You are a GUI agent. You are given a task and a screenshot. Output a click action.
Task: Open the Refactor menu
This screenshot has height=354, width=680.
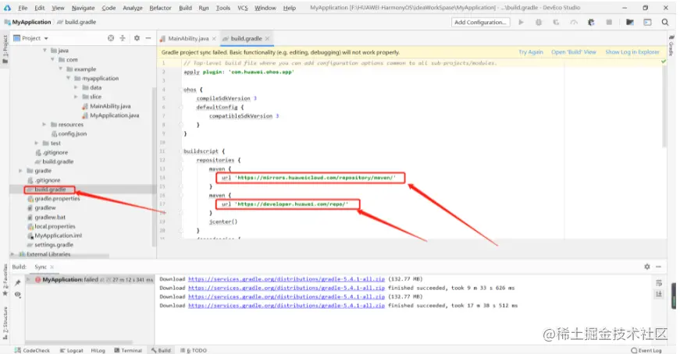161,8
